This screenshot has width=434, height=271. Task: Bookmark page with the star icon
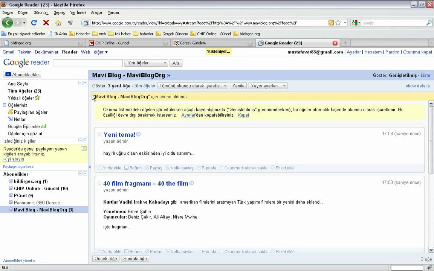point(338,23)
